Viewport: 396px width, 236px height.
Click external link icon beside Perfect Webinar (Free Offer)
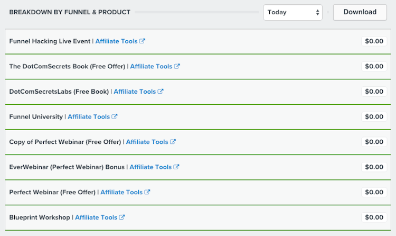click(148, 192)
